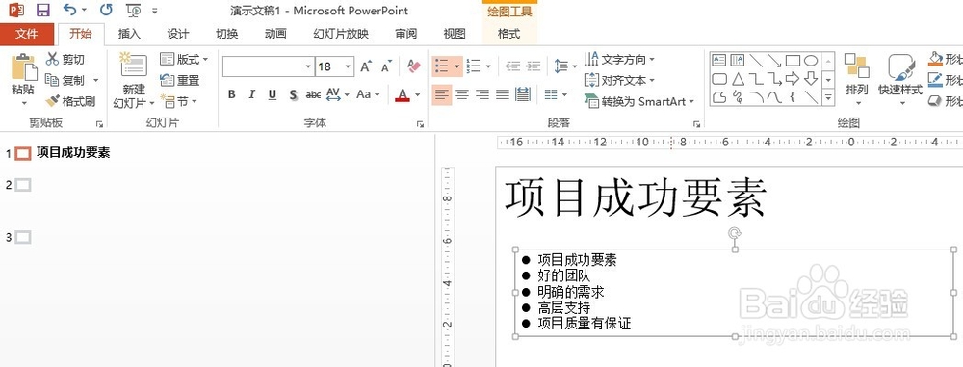Open the font size 18 dropdown
This screenshot has width=963, height=367.
click(x=349, y=66)
